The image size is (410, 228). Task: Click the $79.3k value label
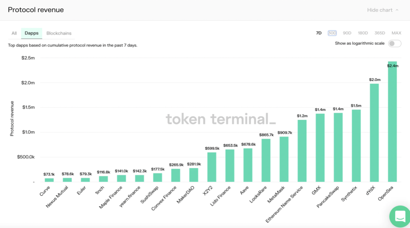(86, 174)
